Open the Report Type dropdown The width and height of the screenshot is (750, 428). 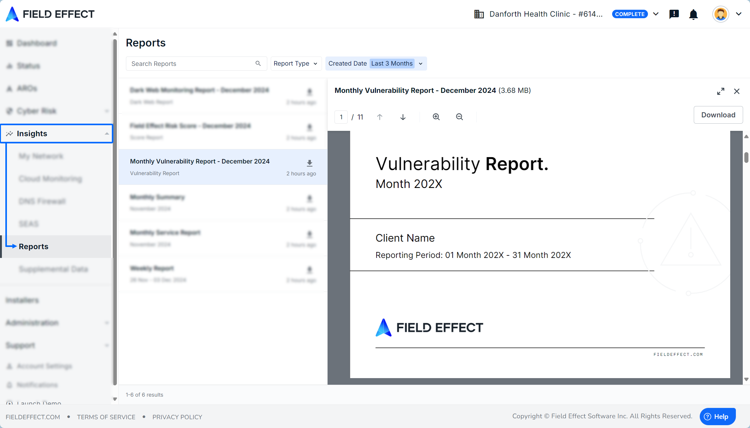(296, 63)
